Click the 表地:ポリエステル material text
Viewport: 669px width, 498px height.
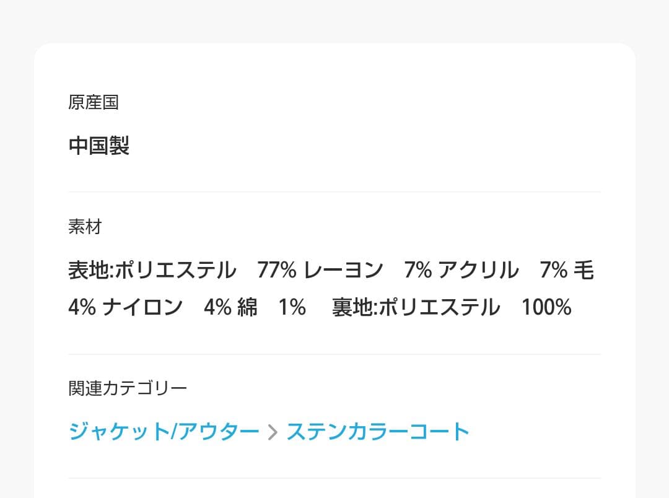pos(152,270)
